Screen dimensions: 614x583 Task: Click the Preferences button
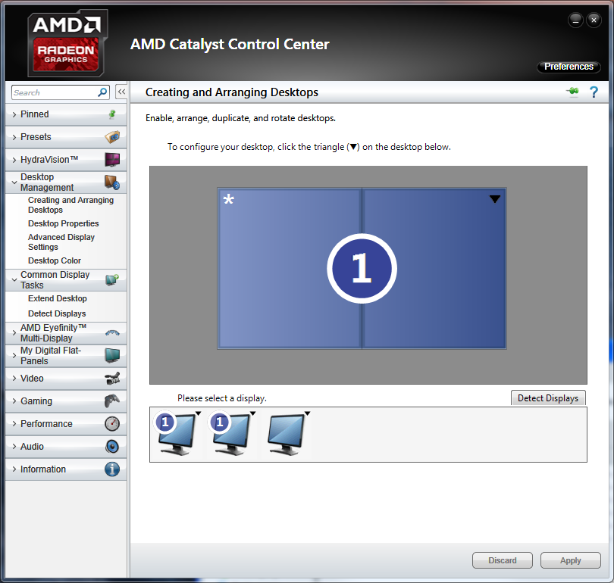569,67
